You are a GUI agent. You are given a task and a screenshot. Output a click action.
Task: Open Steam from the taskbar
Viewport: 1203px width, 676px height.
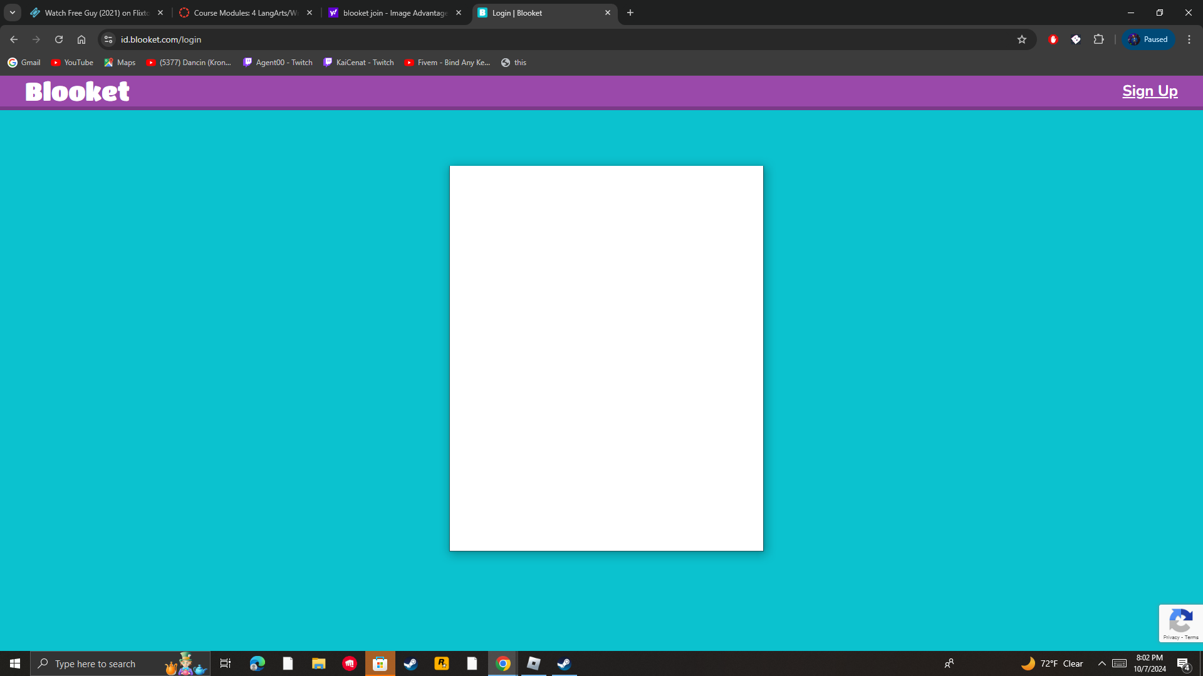410,663
